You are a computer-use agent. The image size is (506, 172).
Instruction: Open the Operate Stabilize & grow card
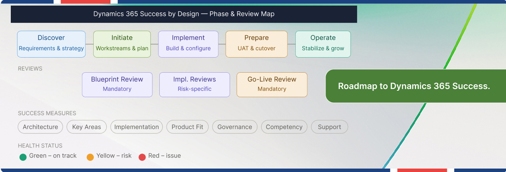[x=323, y=44]
